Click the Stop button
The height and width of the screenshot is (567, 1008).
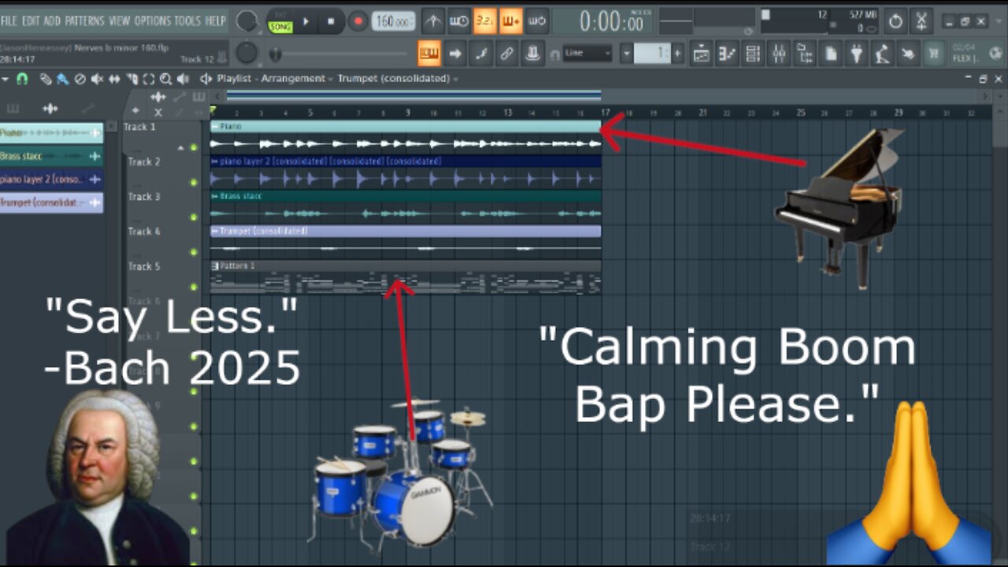click(331, 21)
